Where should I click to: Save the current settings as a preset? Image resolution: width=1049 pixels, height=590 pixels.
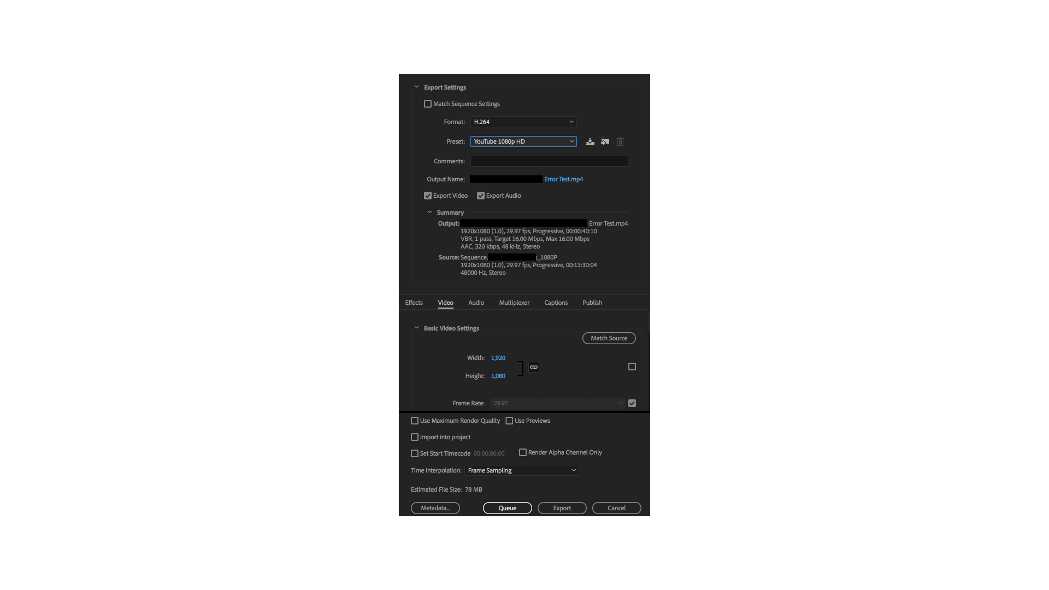coord(590,141)
